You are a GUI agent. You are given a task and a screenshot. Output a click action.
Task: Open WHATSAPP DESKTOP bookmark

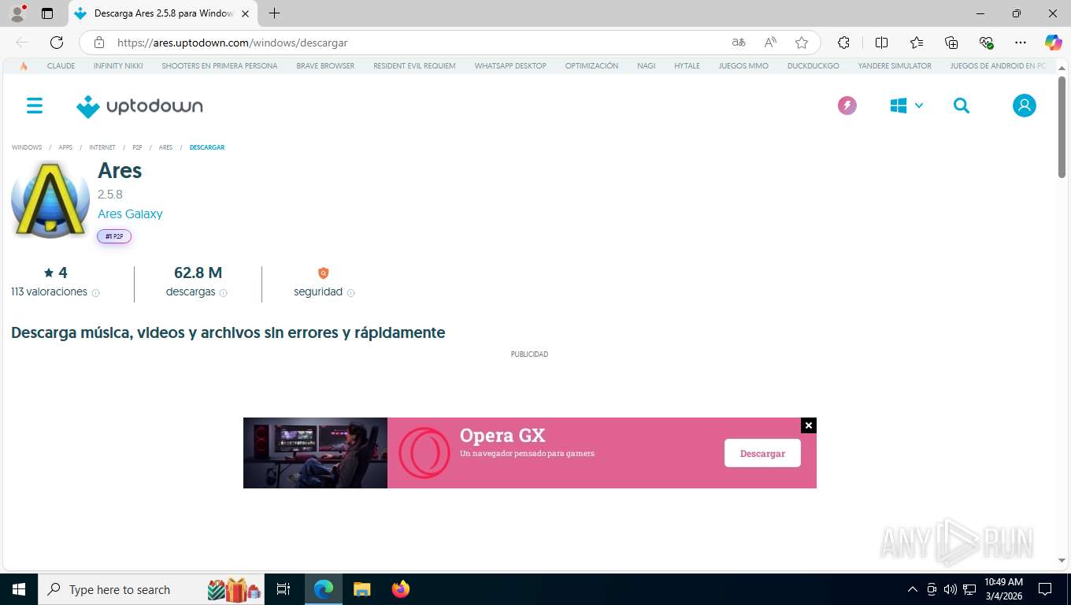click(x=510, y=66)
